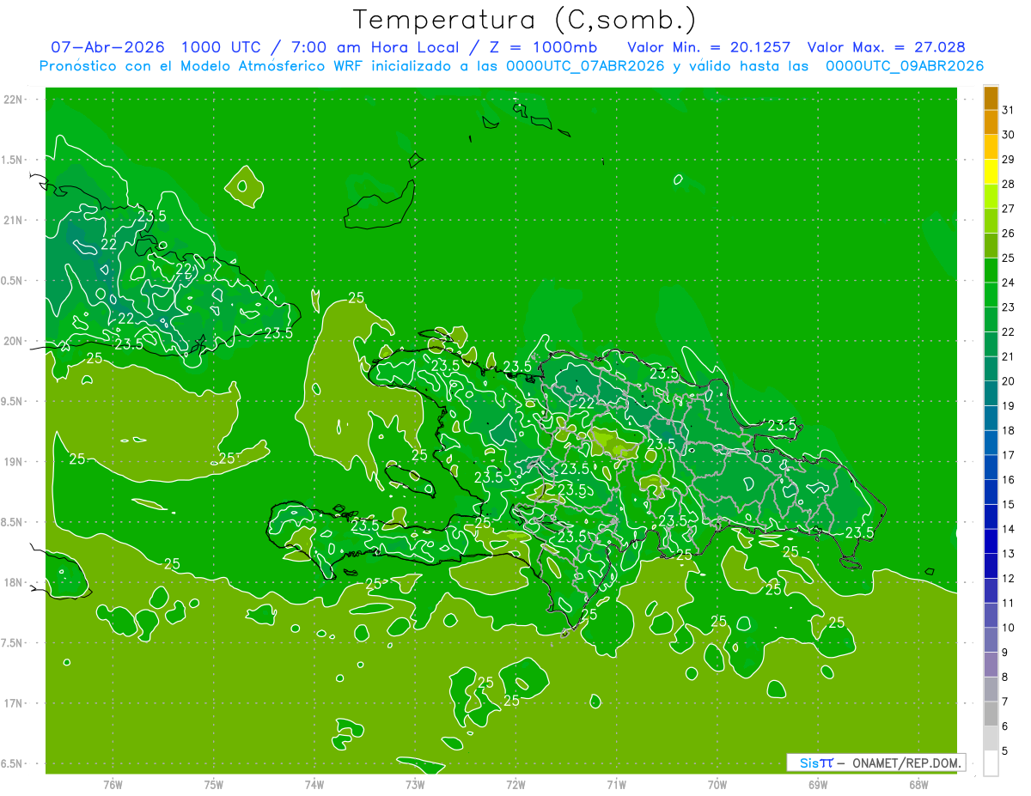
Task: Open the SisPI – ONAMET/REP.DOM. credit label
Action: 876,763
